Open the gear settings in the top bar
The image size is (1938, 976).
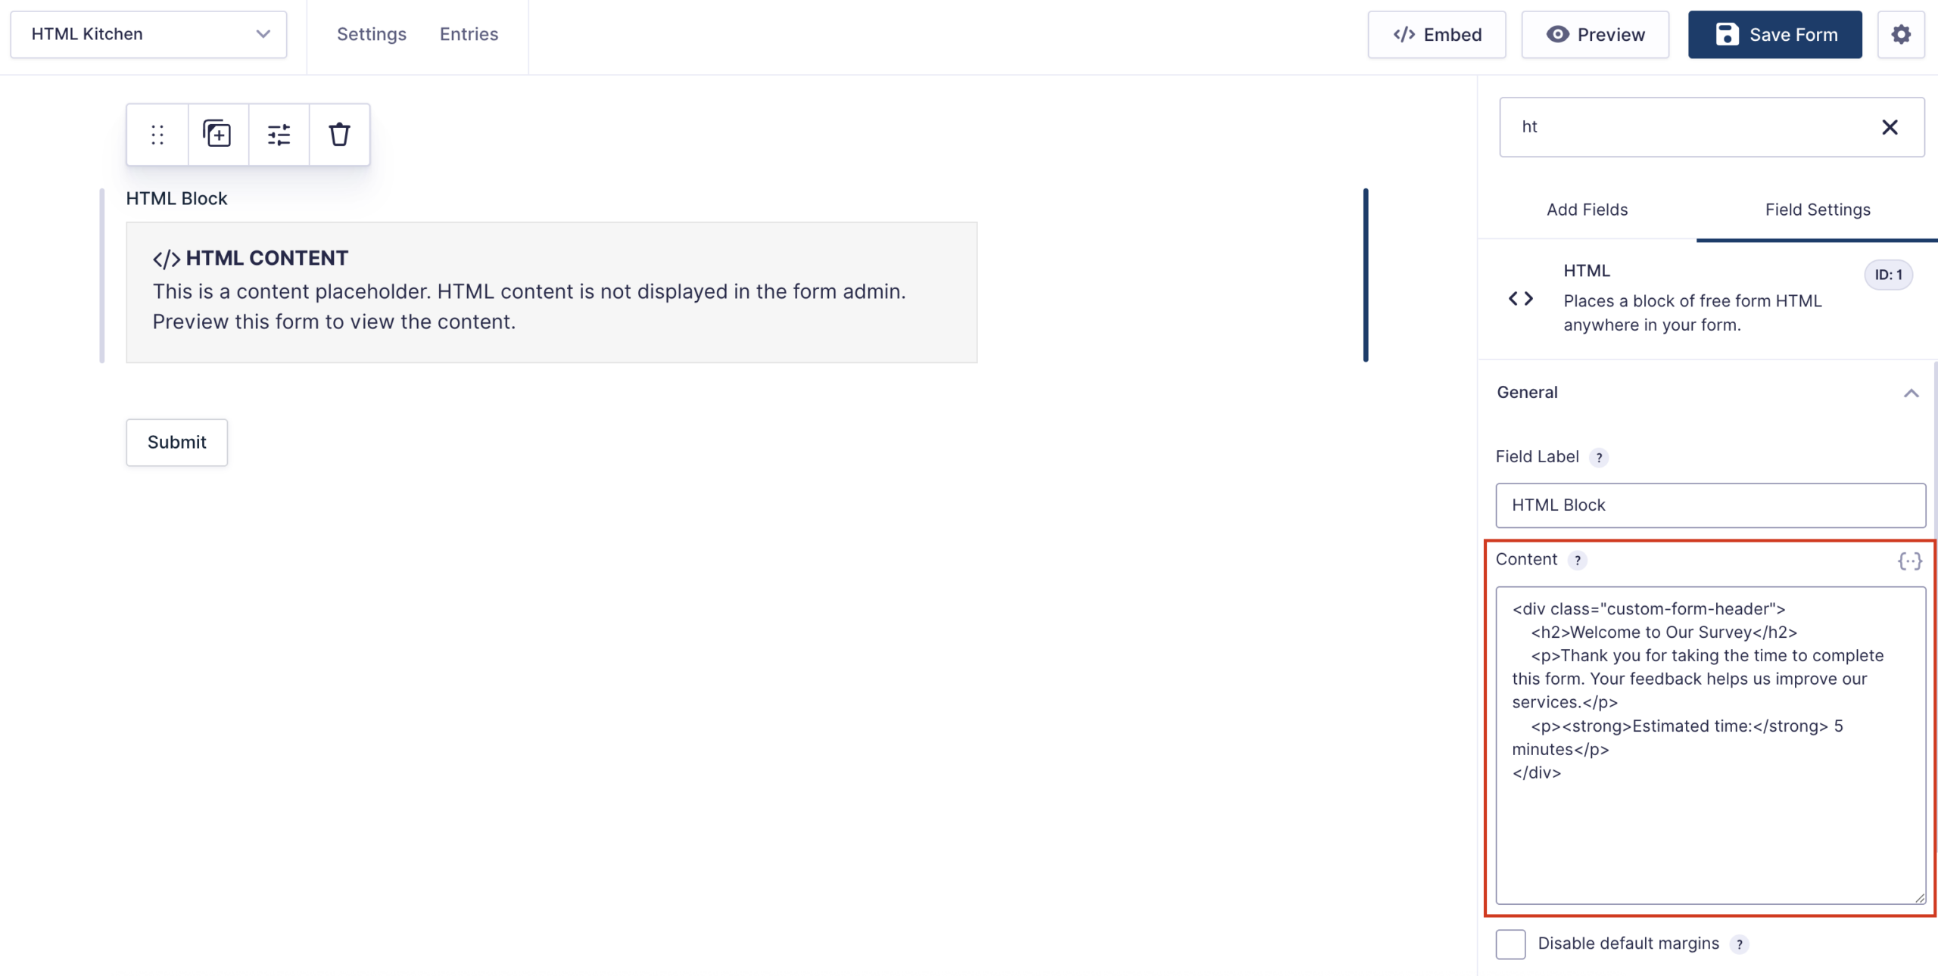(1901, 35)
